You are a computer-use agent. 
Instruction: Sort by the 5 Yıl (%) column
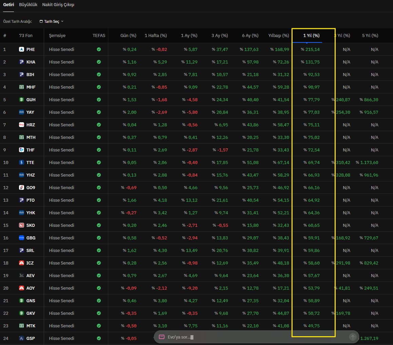click(370, 35)
